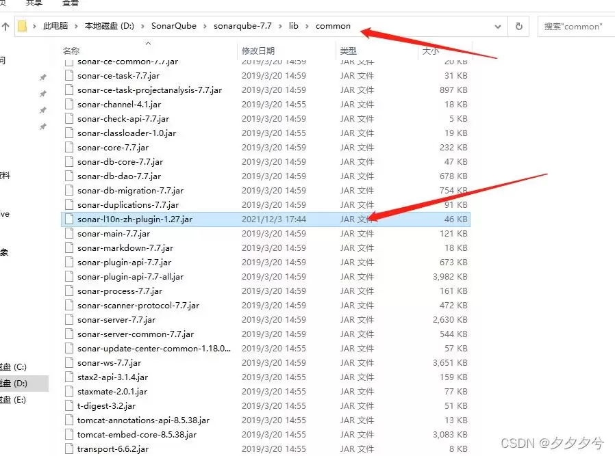Expand chevron after 'SonarQube' breadcrumb
615x456 pixels.
[x=205, y=26]
